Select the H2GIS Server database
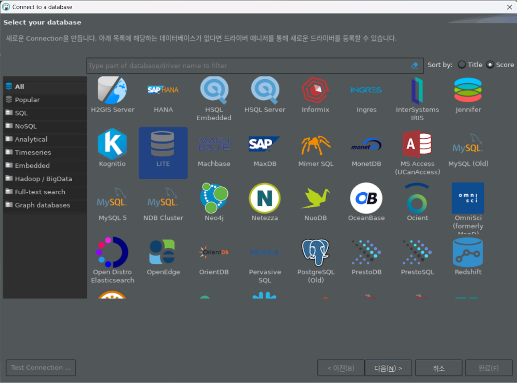The height and width of the screenshot is (383, 517). coord(112,95)
